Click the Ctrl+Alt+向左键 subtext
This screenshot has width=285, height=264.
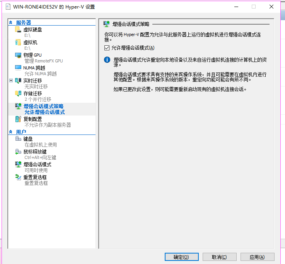click(x=40, y=157)
